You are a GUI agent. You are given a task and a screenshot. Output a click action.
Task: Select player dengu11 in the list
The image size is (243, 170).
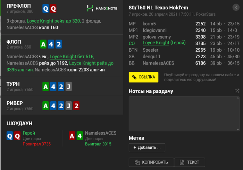(151, 57)
